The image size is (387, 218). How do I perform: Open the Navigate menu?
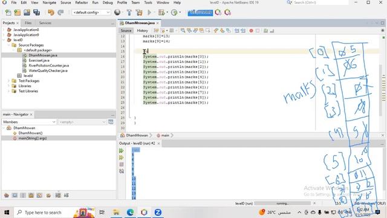(x=50, y=2)
